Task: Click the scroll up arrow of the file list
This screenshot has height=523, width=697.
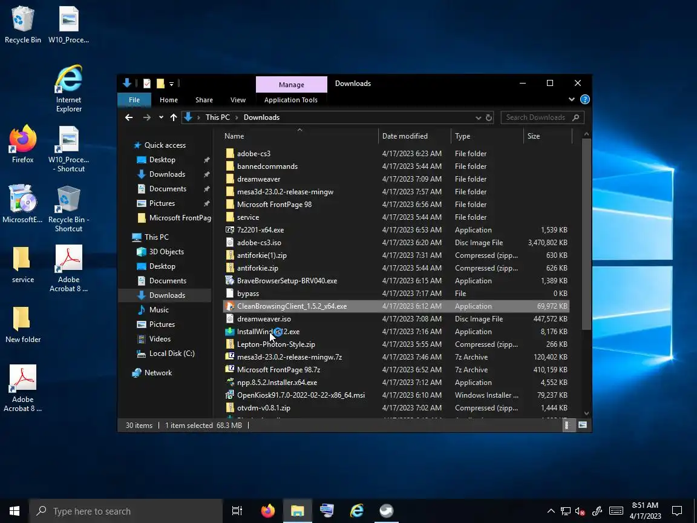Action: coord(586,134)
